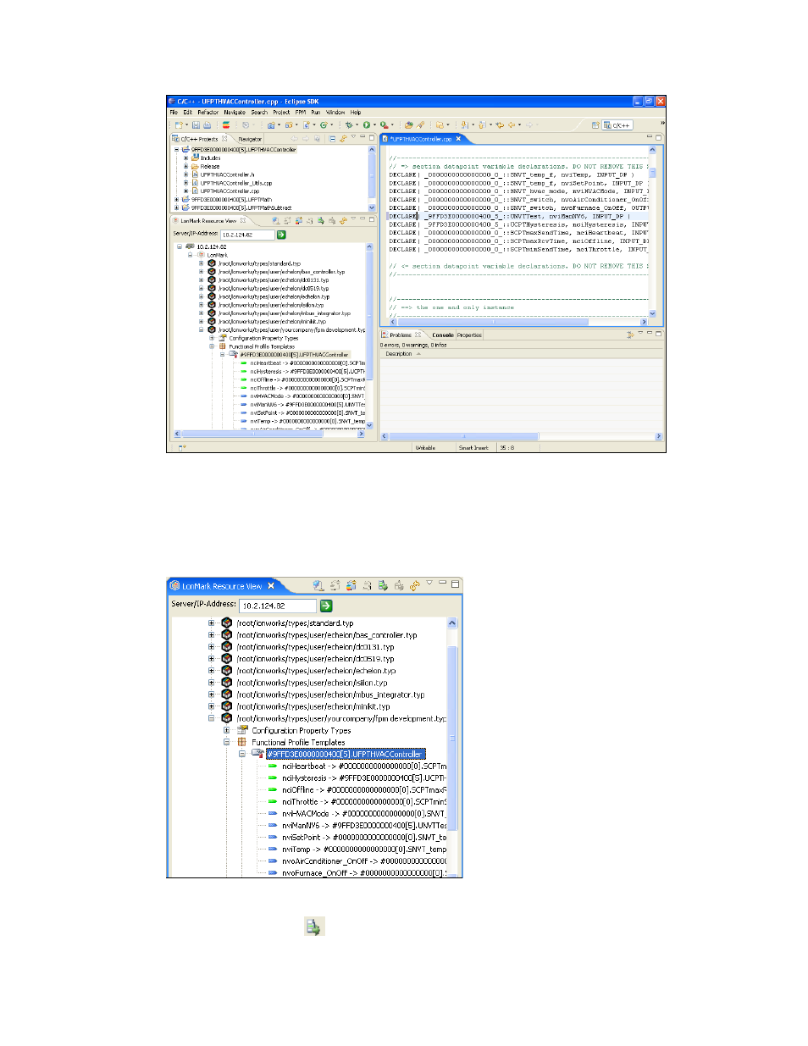Viewport: 808px width, 1046px height.
Task: Open the File menu in Eclipse
Action: coord(174,112)
